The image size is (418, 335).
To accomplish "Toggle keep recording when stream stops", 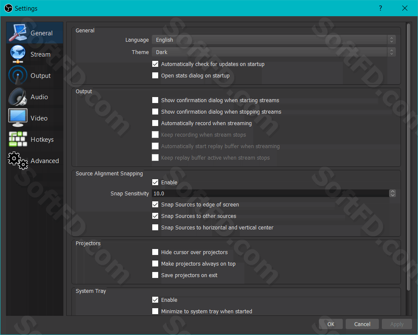I will [x=155, y=135].
